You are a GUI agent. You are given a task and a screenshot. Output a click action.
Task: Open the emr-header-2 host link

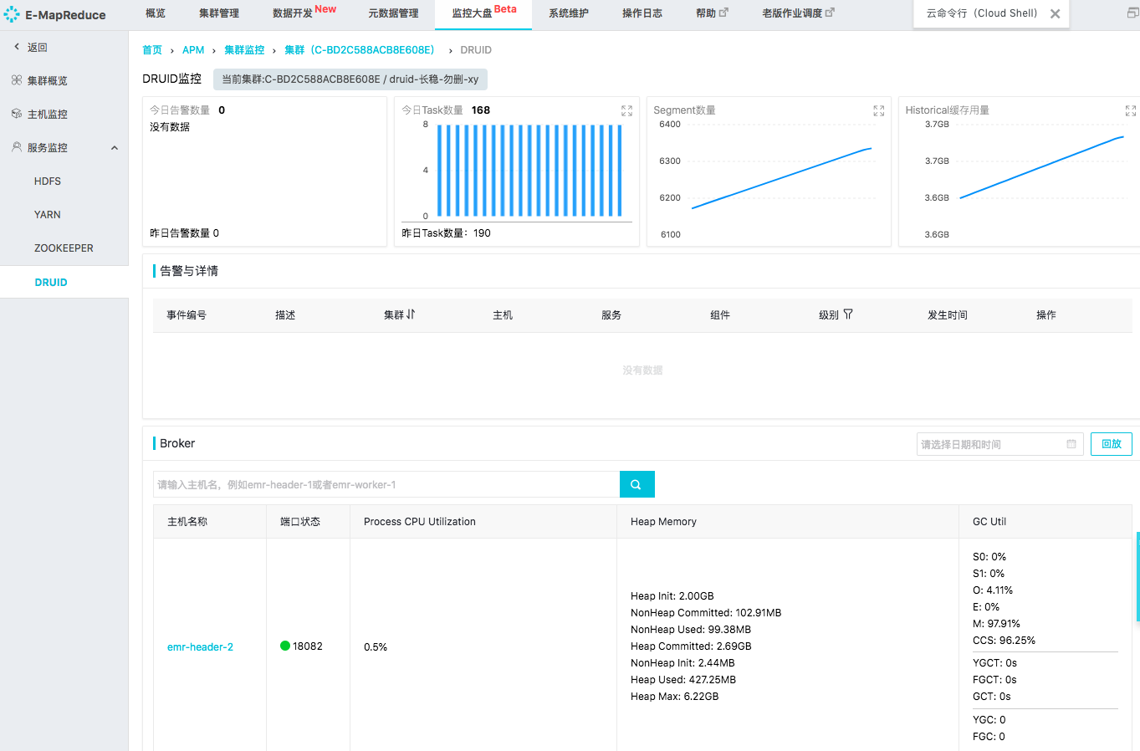point(200,647)
